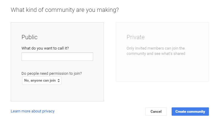Viewport: 217px width, 124px height.
Task: Click the 'Public' heading
Action: pos(30,37)
